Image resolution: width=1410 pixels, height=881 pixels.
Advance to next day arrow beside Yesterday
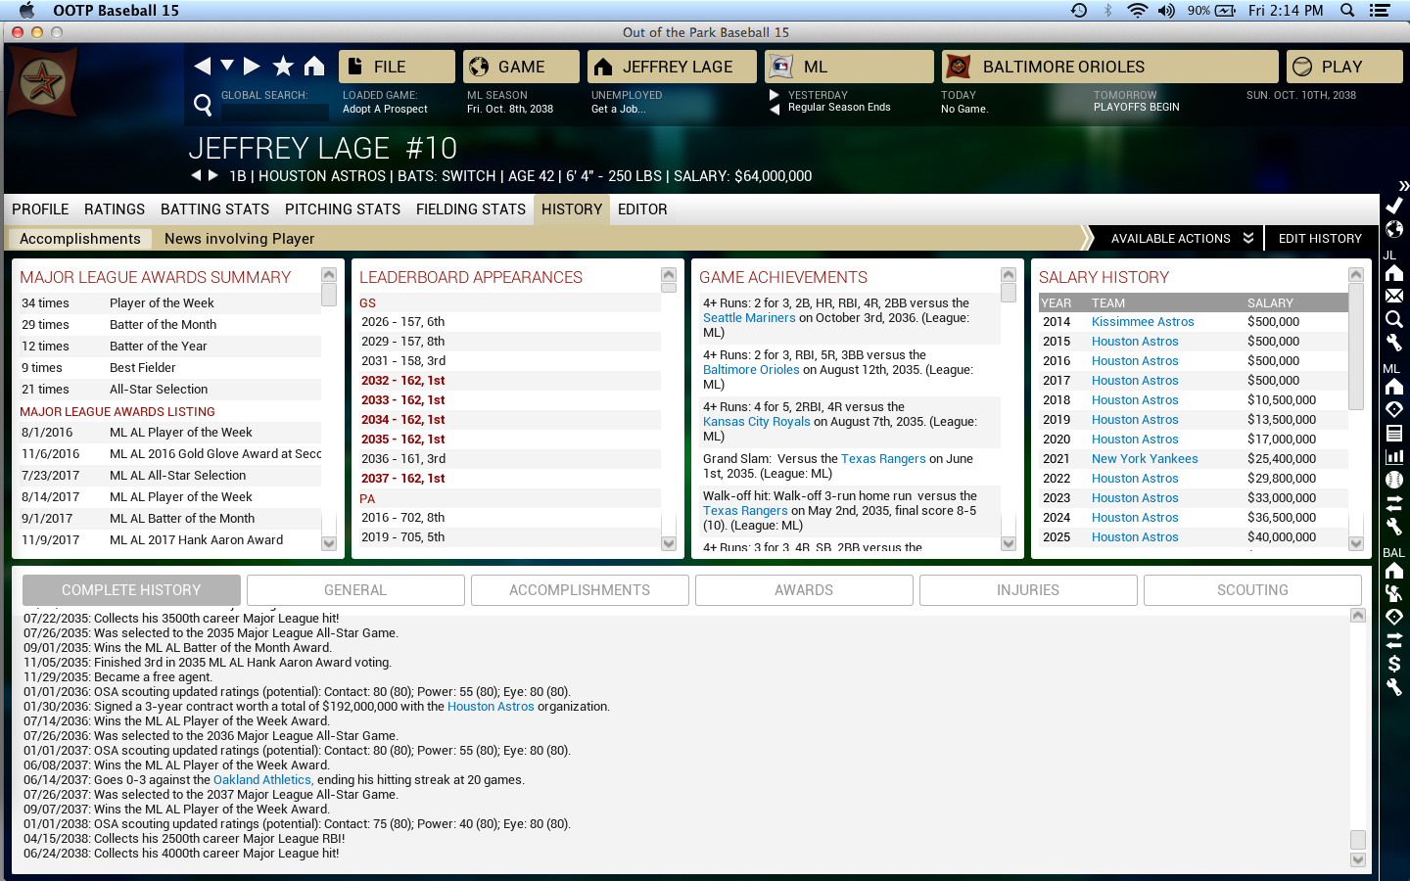click(775, 95)
